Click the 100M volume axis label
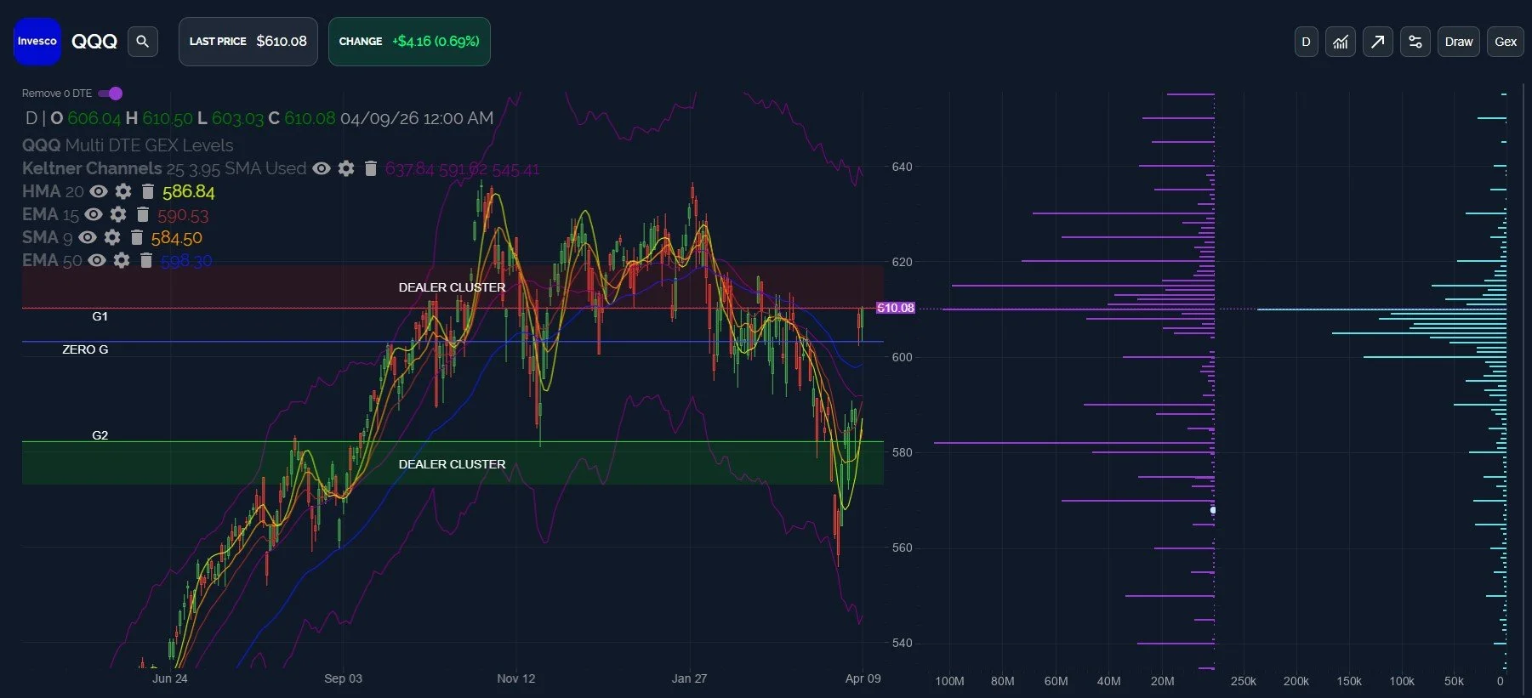Image resolution: width=1532 pixels, height=698 pixels. click(949, 681)
